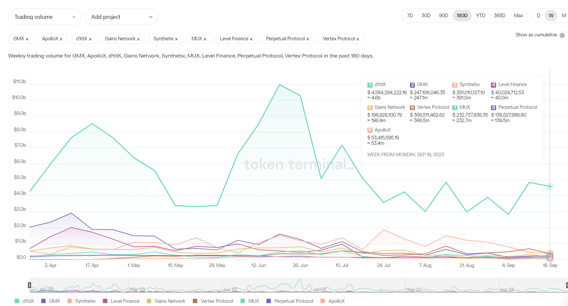Viewport: 568px width, 306px height.
Task: Click the left handle of range navigator
Action: [29, 285]
